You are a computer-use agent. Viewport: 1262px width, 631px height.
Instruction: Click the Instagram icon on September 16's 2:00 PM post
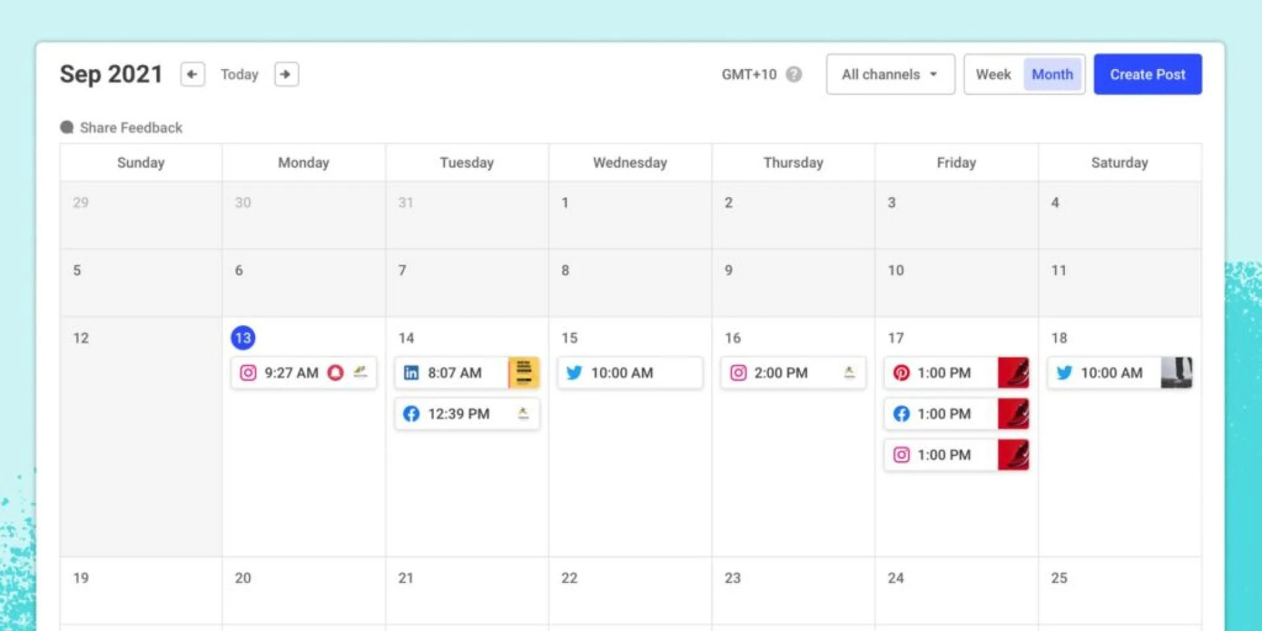[x=738, y=373]
